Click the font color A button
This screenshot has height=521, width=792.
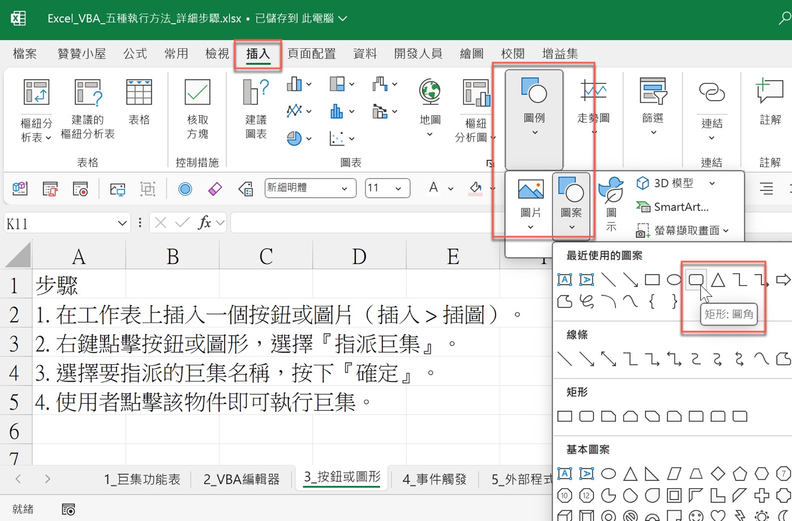(x=434, y=188)
